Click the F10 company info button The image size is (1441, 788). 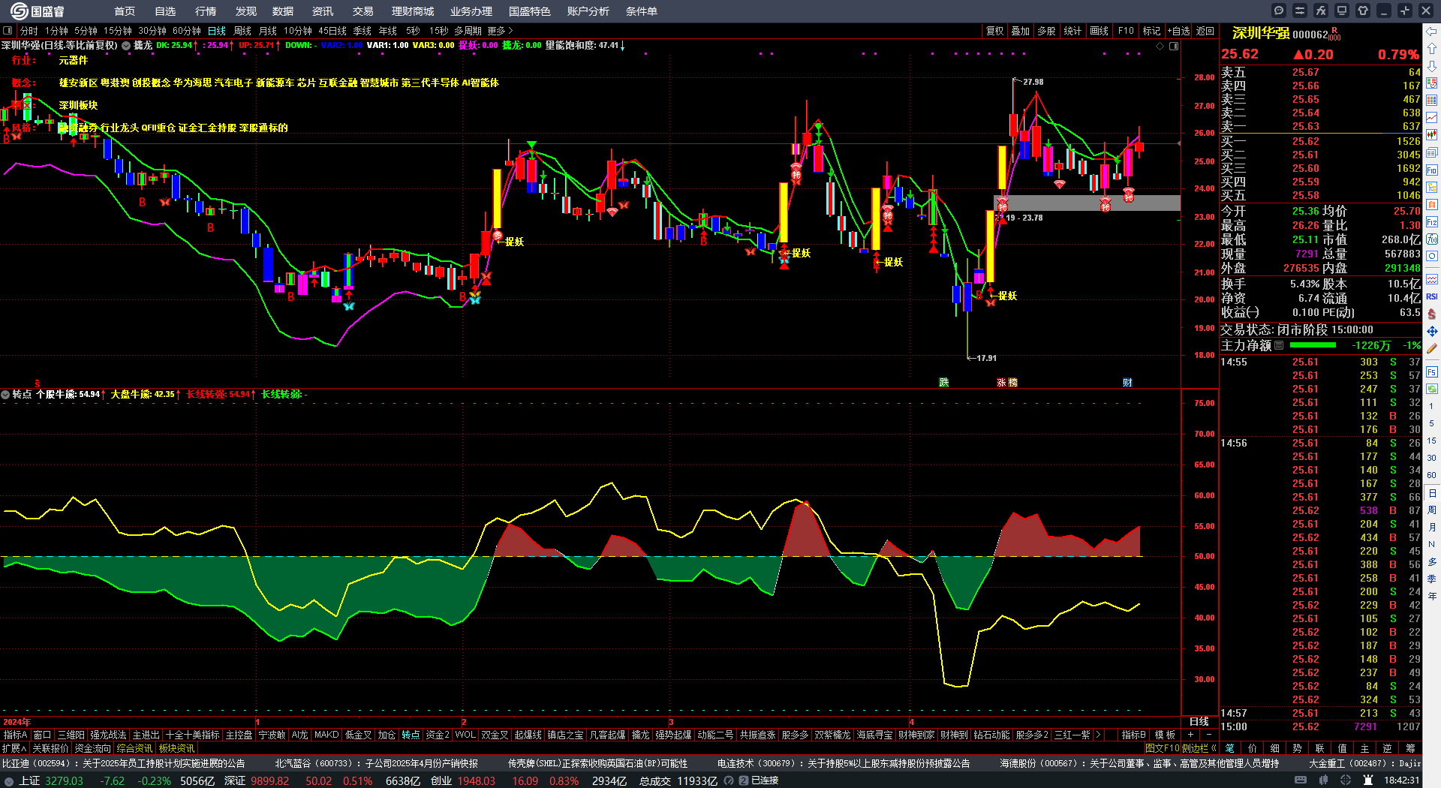pos(1126,31)
